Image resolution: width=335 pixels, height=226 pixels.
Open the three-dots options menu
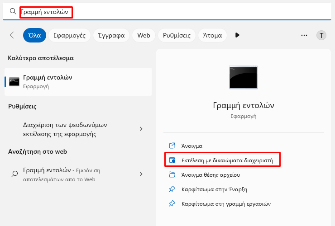[304, 35]
